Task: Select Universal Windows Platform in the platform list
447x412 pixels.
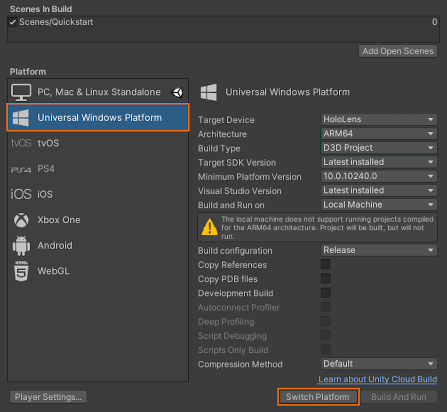Action: pyautogui.click(x=99, y=118)
